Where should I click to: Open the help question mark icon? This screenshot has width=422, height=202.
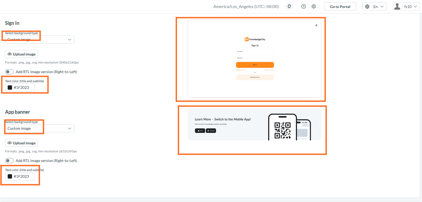click(x=304, y=6)
